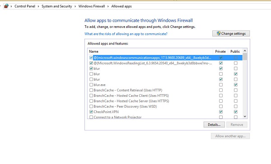
Task: Check Public for BranchCache Content Retrieval
Action: coord(236,90)
